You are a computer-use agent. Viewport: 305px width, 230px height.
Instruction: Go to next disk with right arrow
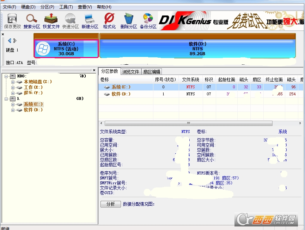click(x=15, y=40)
